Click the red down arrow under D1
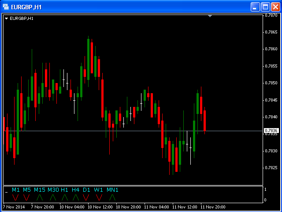Image resolution: width=282 pixels, height=212 pixels. pyautogui.click(x=86, y=197)
